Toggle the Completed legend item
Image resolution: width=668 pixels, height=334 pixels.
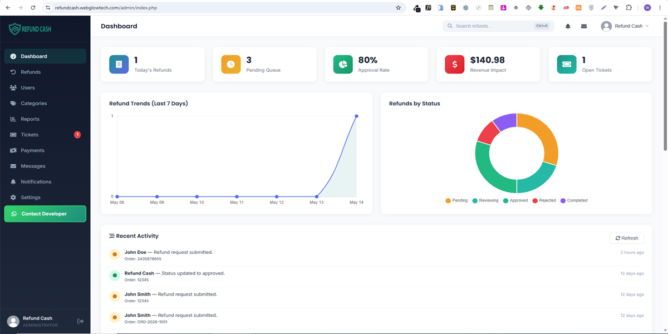[x=574, y=200]
